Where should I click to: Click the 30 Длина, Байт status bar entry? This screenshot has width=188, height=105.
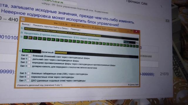(x=133, y=85)
